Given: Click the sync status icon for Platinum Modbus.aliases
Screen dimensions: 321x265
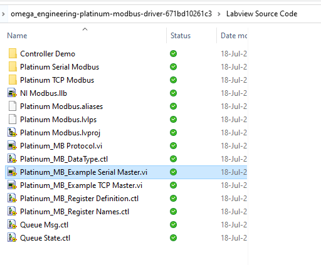Looking at the screenshot, I should 173,107.
